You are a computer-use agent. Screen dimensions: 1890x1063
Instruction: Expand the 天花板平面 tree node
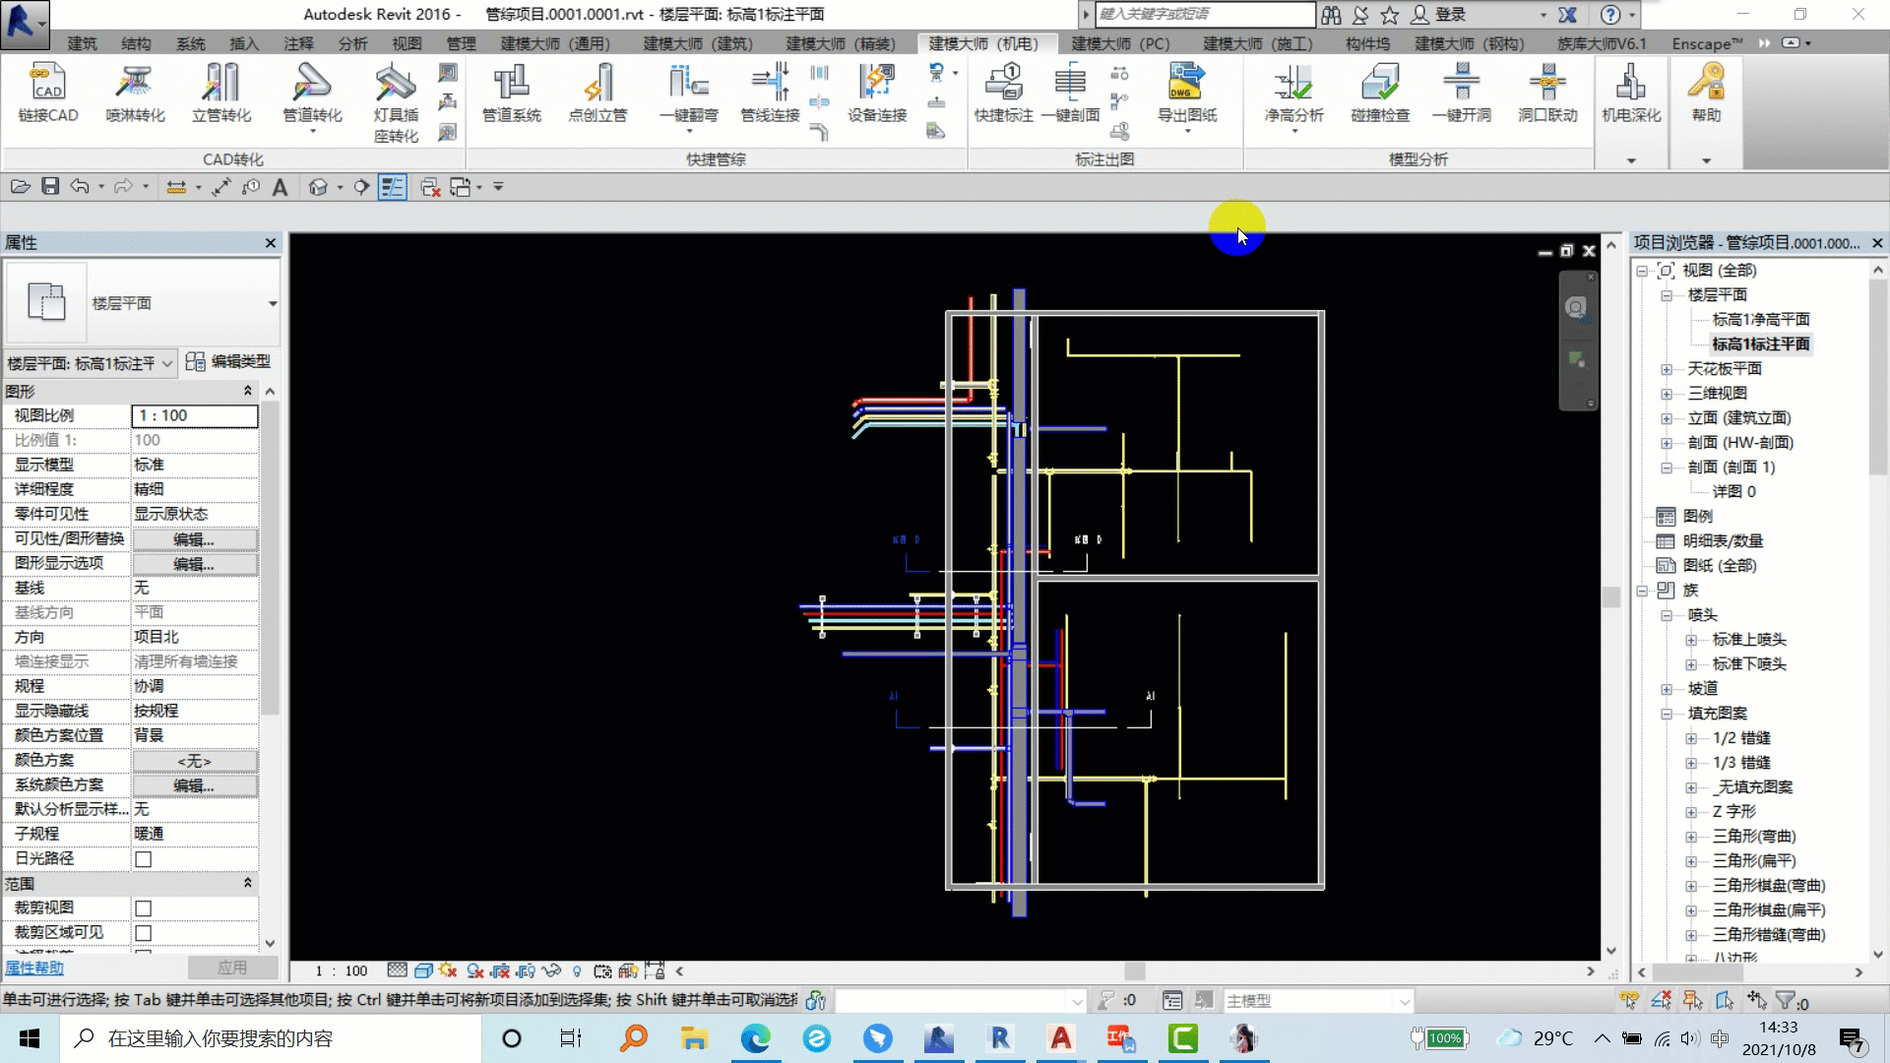click(1666, 369)
